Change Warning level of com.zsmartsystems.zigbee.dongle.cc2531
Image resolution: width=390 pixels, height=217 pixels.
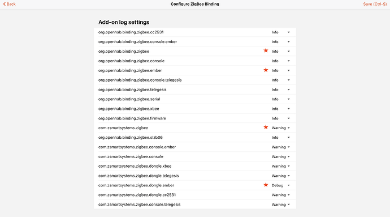tap(280, 195)
